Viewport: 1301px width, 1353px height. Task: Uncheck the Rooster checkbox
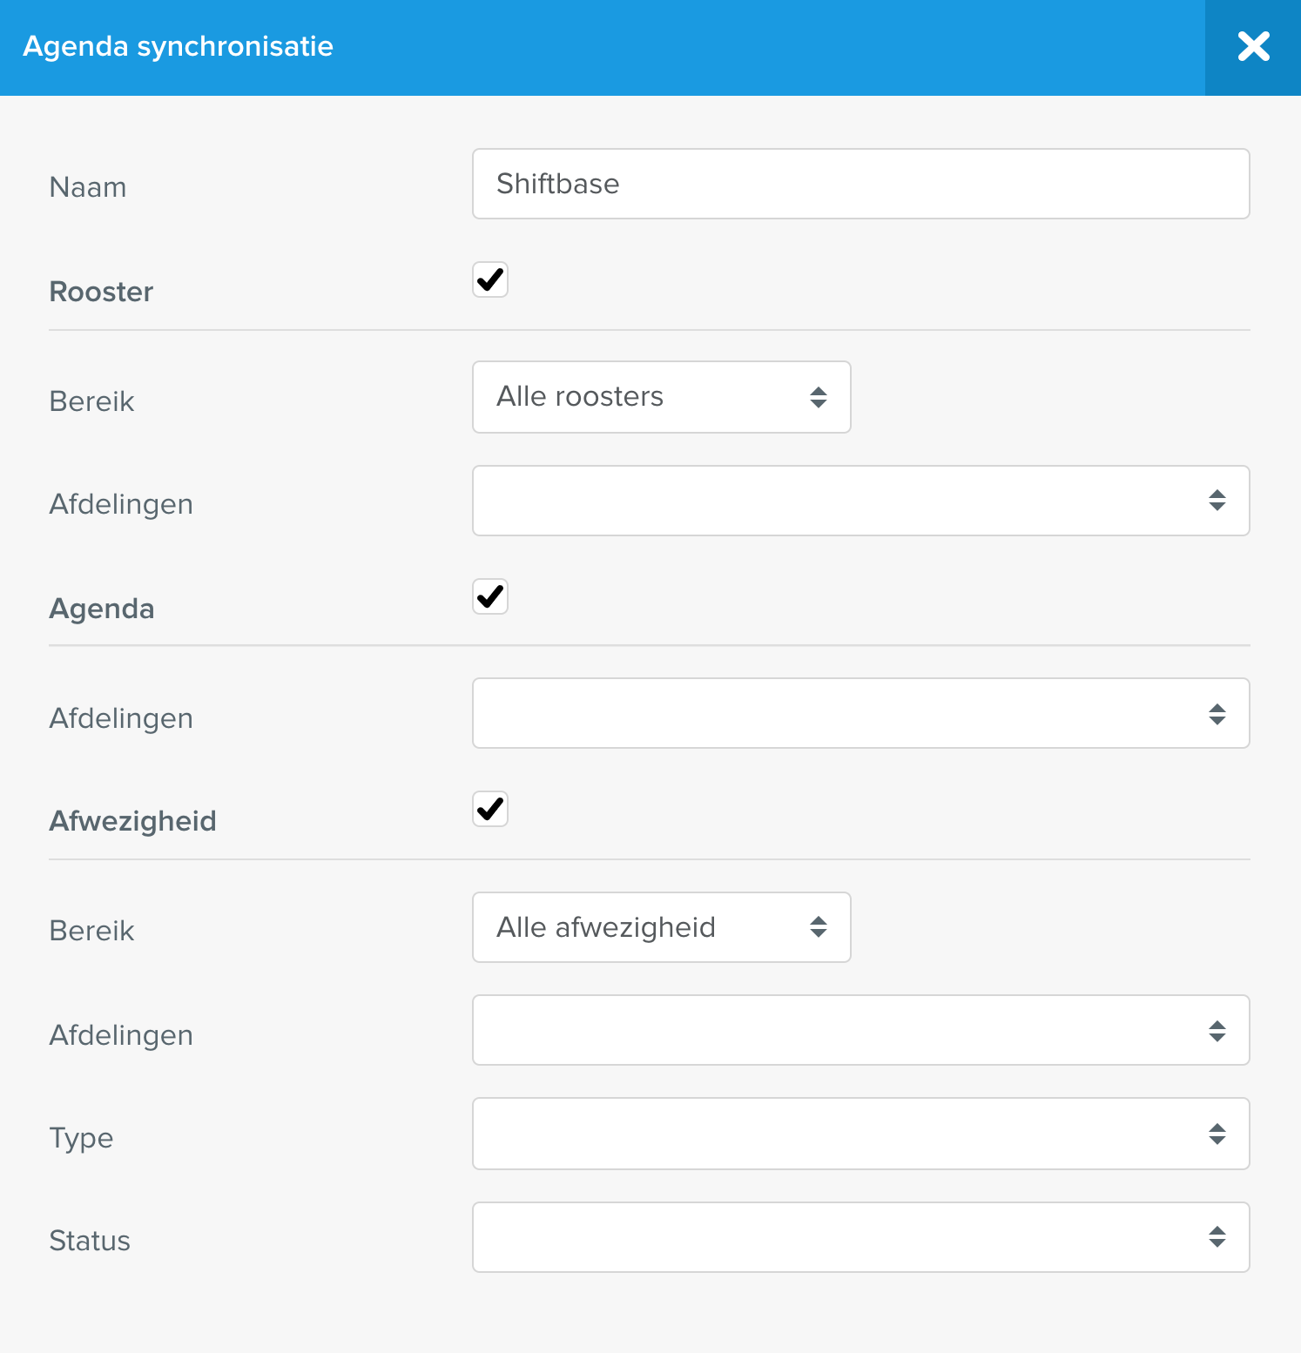490,279
